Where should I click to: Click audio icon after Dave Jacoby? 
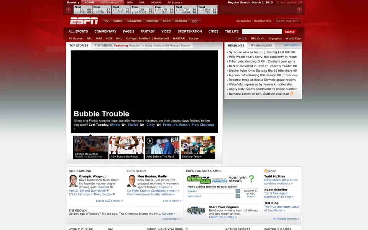(x=114, y=194)
